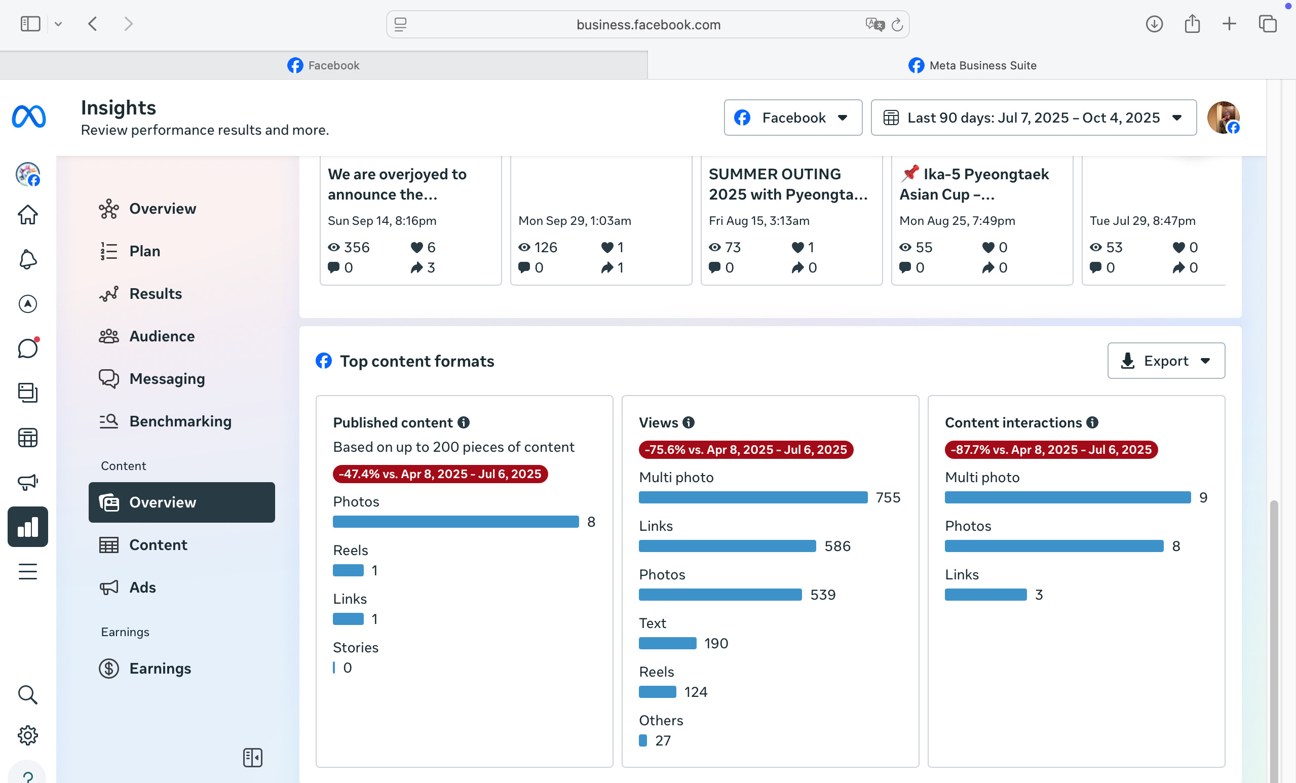Expand the Last 90 days date range
This screenshot has height=783, width=1296.
[x=1033, y=118]
